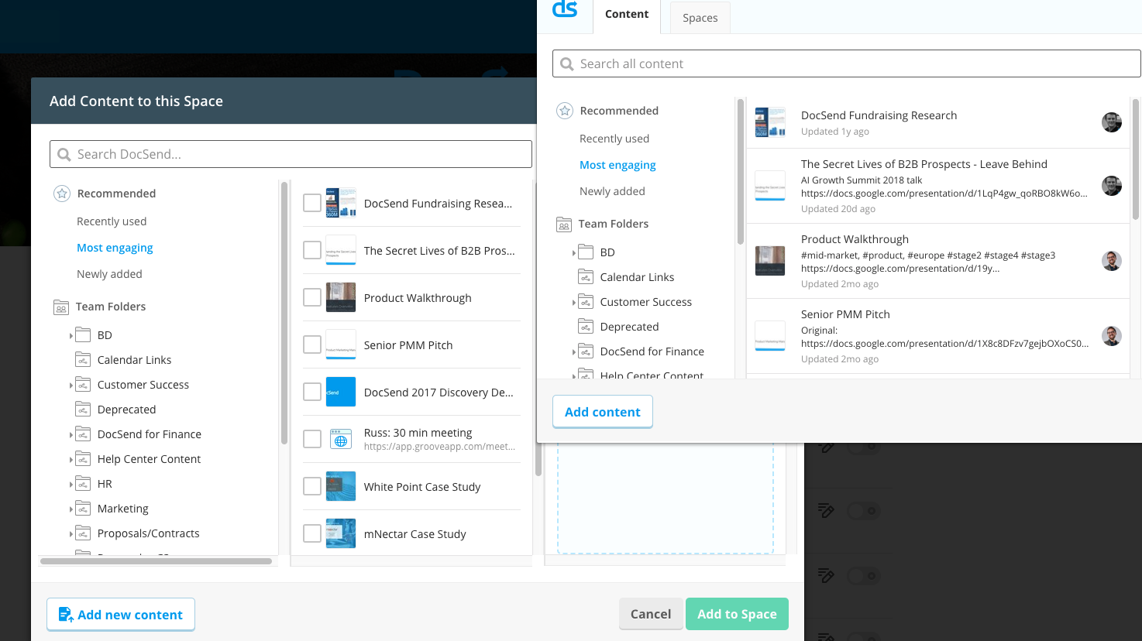Viewport: 1142px width, 641px height.
Task: Expand Help Center Content folder in dialog
Action: tap(71, 460)
